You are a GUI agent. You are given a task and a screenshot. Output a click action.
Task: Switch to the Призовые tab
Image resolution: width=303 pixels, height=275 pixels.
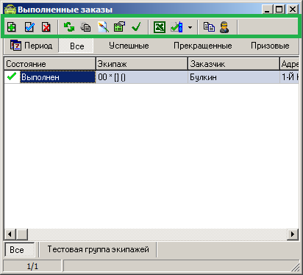[270, 46]
